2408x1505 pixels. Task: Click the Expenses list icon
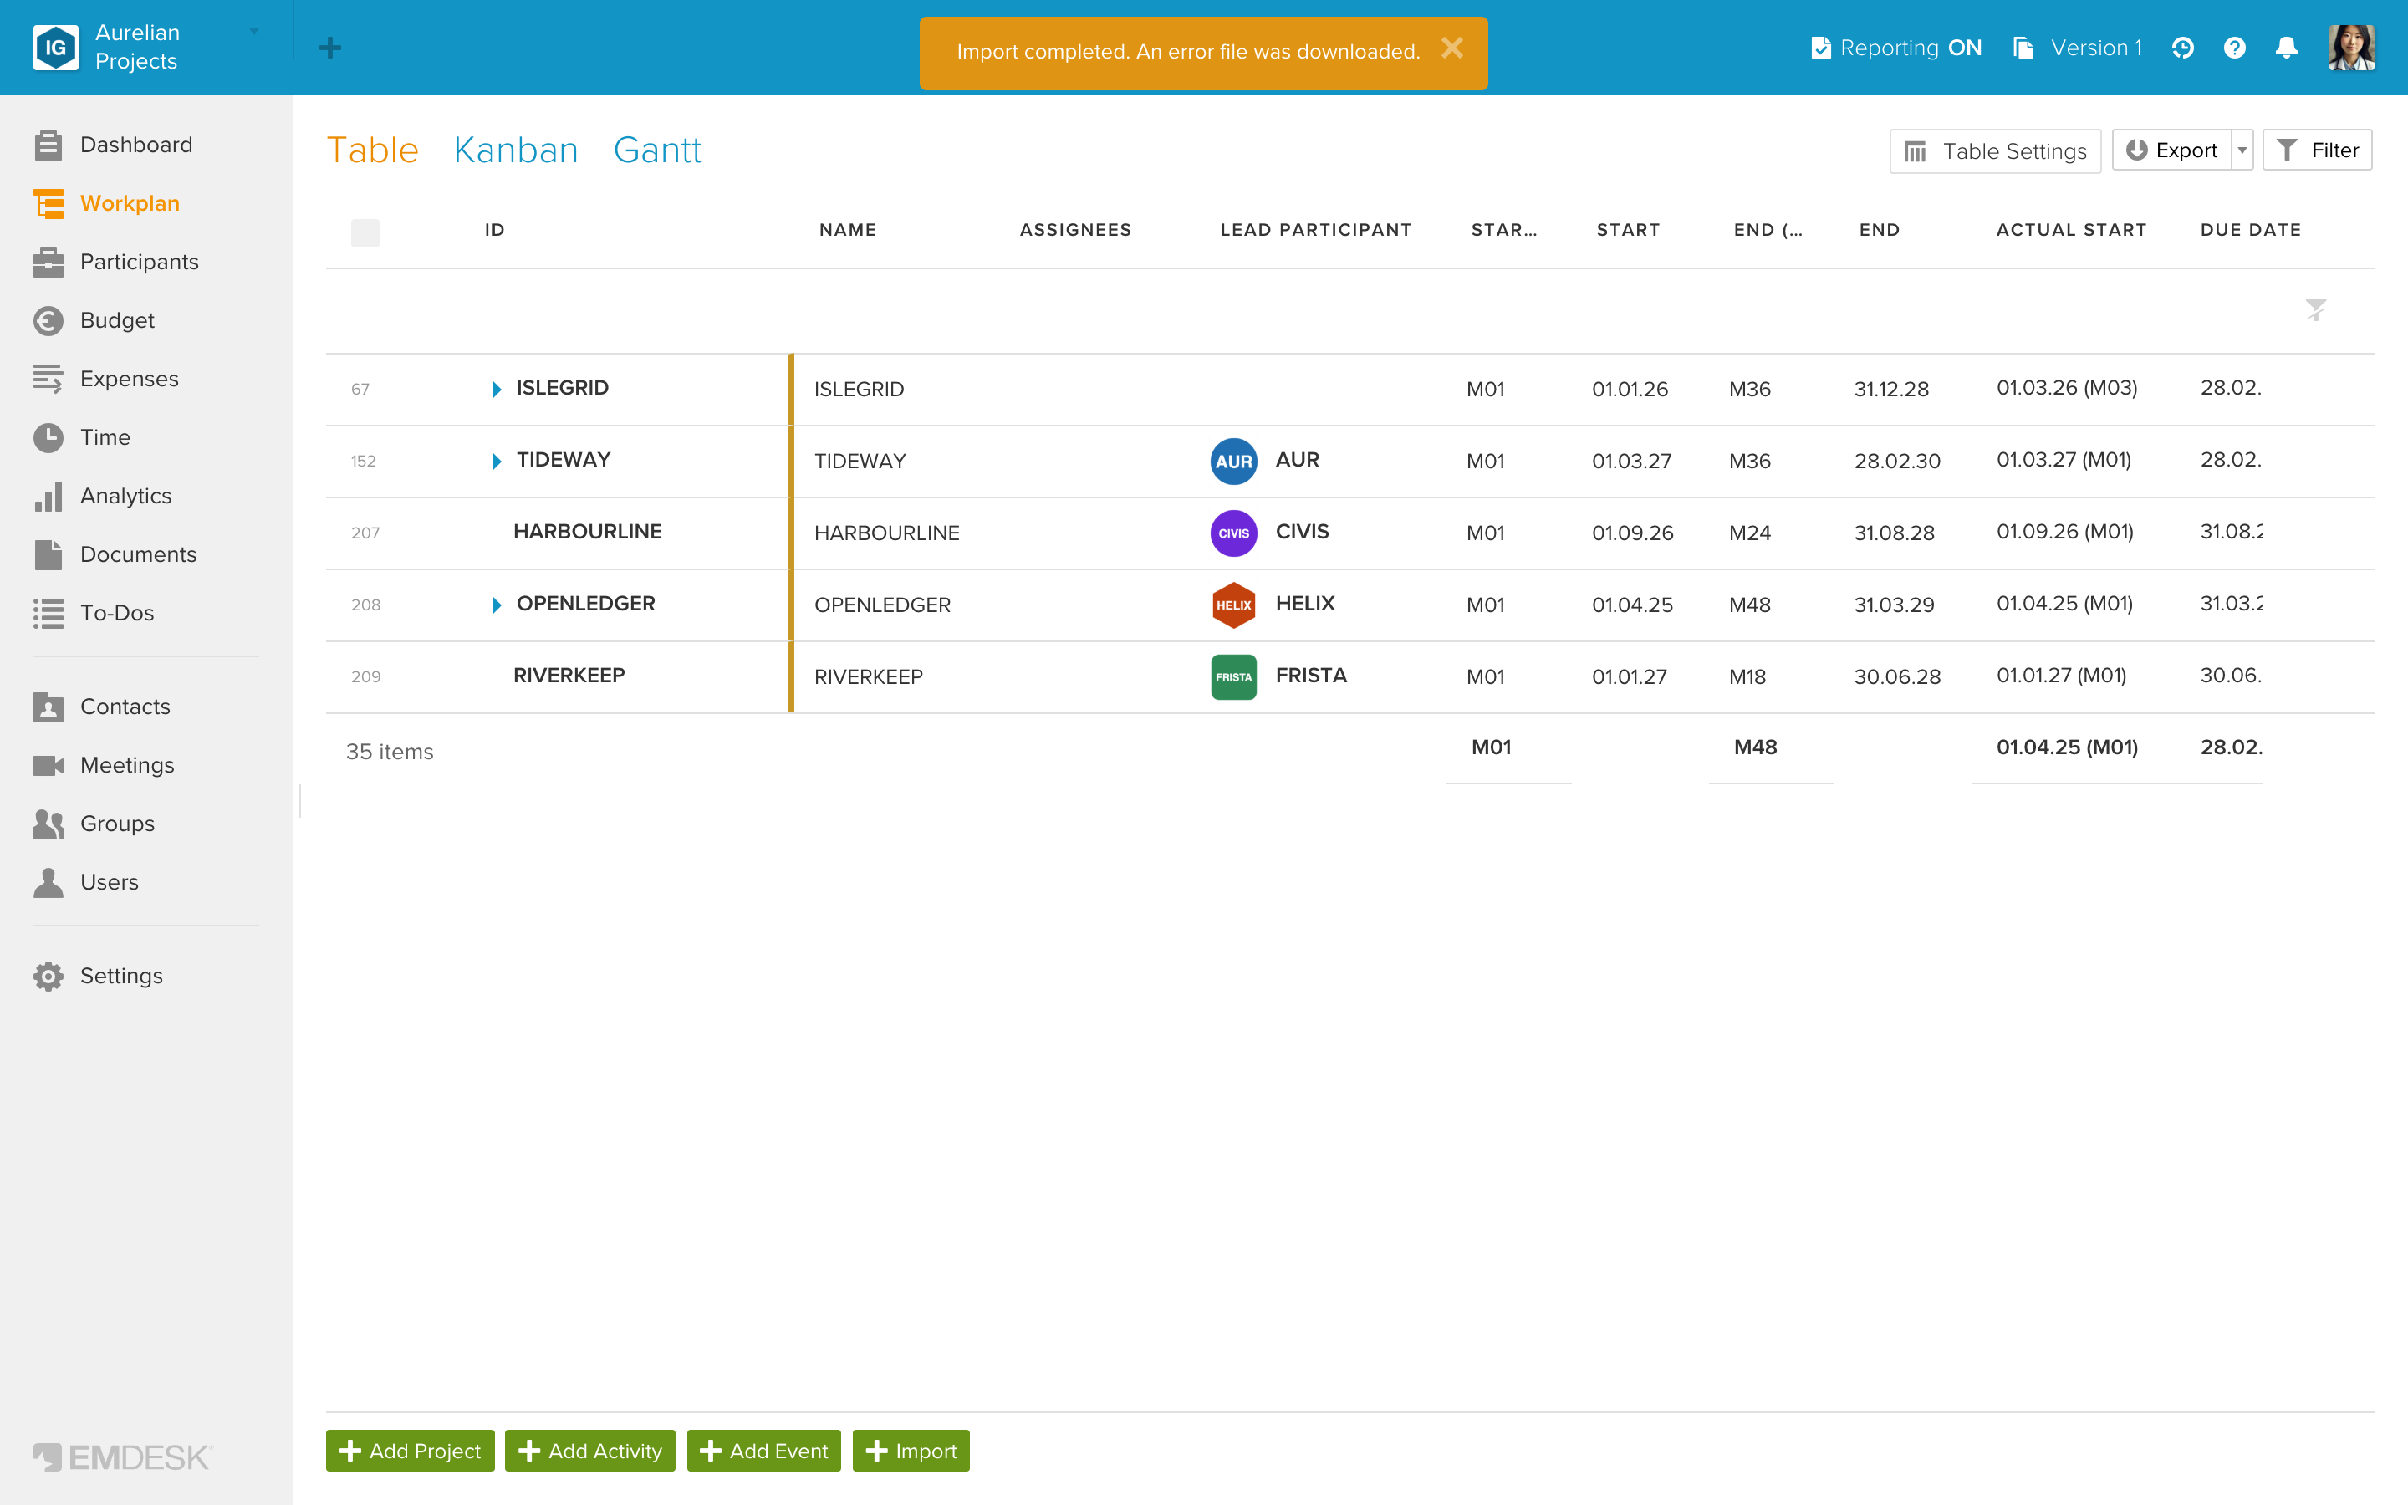click(48, 380)
